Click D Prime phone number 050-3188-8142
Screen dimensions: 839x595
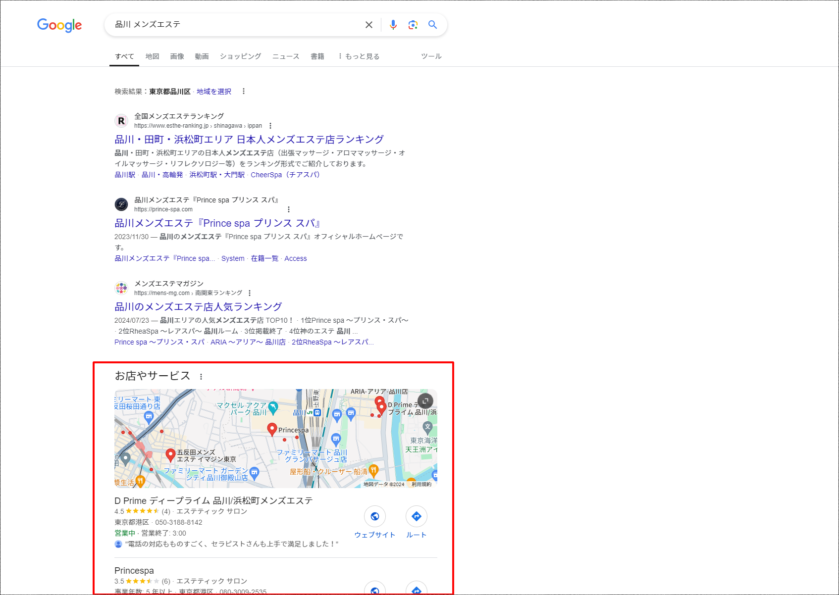pyautogui.click(x=179, y=522)
